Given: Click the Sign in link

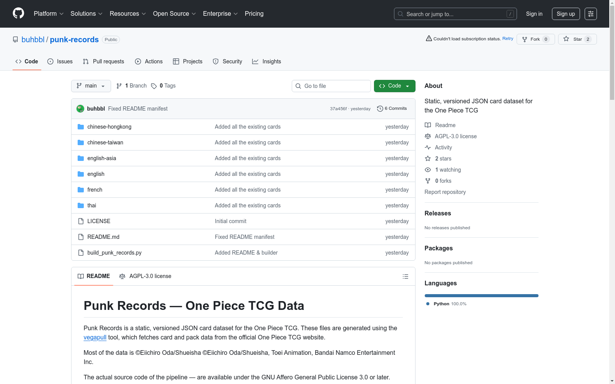Looking at the screenshot, I should [x=534, y=14].
